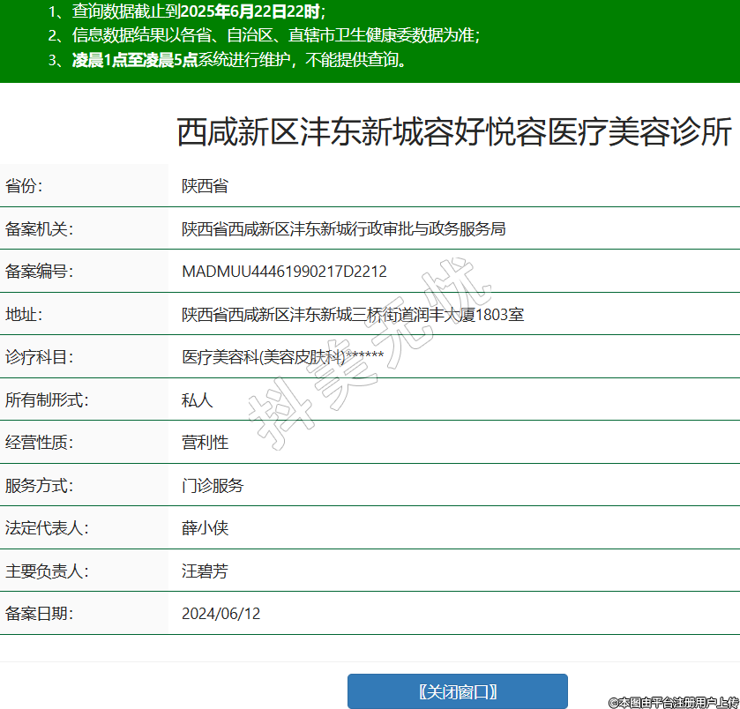The height and width of the screenshot is (709, 740).
Task: Select the 备案机关 label
Action: click(39, 229)
